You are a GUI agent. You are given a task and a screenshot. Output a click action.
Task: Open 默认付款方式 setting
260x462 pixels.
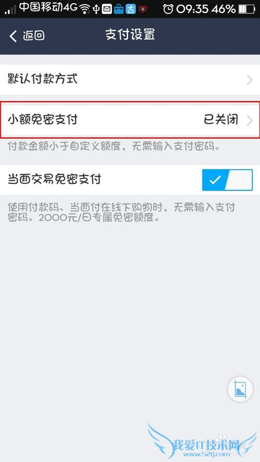[130, 80]
